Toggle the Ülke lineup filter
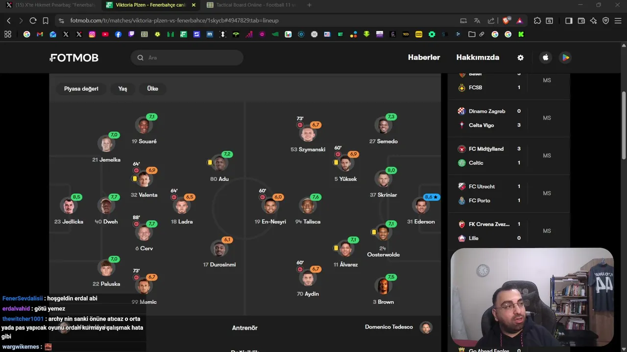This screenshot has width=627, height=352. pos(153,88)
